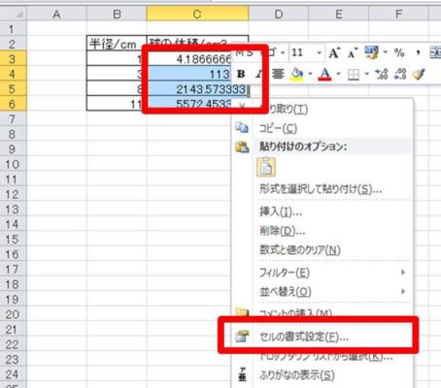
Task: Apply the yellow fill color bucket
Action: pos(296,75)
